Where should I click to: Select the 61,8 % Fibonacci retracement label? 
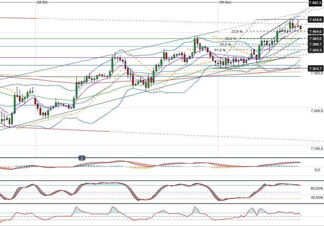pos(220,50)
